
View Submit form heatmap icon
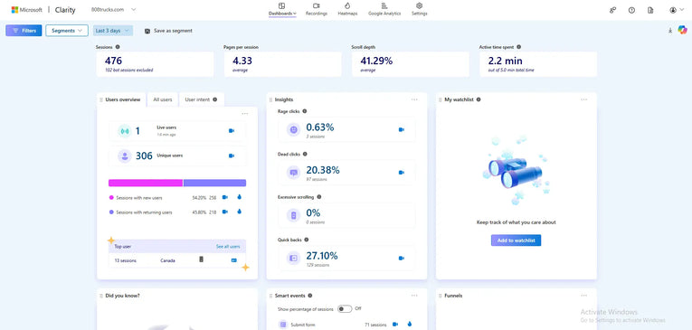pyautogui.click(x=410, y=325)
